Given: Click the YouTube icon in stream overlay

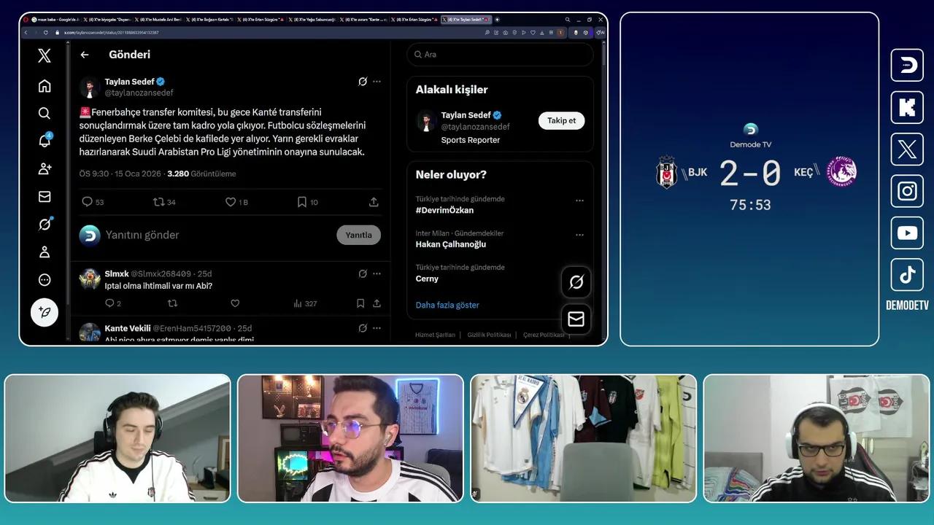Looking at the screenshot, I should click(907, 233).
